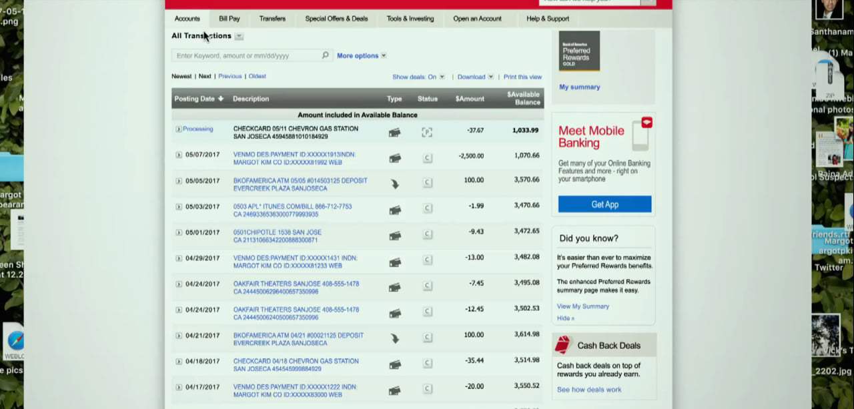Click cleared status icon for 04/17/2017 row

(428, 389)
